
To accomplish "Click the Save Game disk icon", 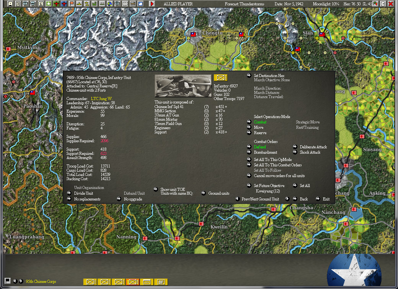I will point(10,3).
